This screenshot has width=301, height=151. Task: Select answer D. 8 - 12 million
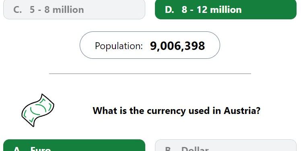(226, 10)
